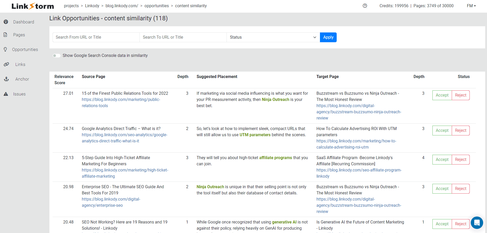This screenshot has height=233, width=487.
Task: Open the public-relations-tools source page link
Action: (x=121, y=102)
